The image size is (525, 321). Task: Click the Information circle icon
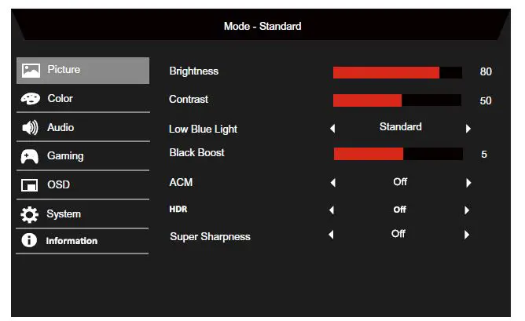31,241
